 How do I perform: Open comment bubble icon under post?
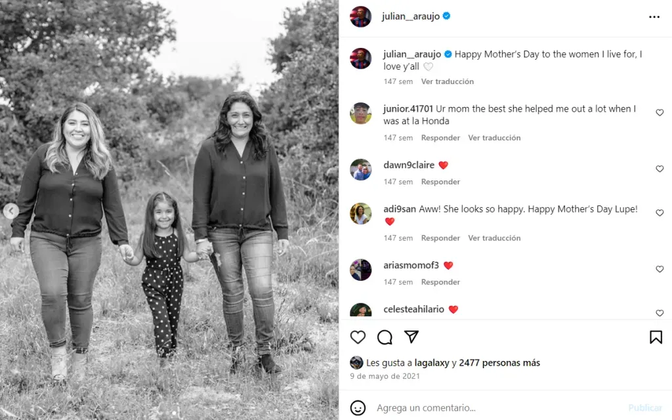click(x=385, y=337)
